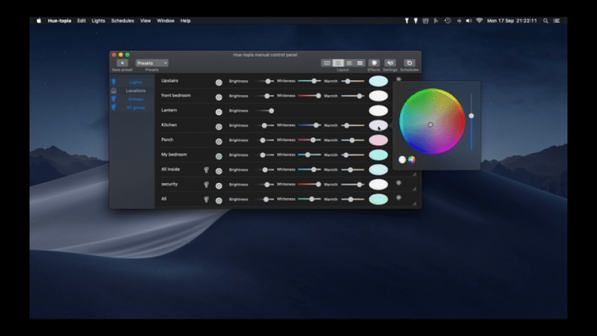
Task: Click the My bedroom Whiteness slider
Action: click(x=309, y=155)
